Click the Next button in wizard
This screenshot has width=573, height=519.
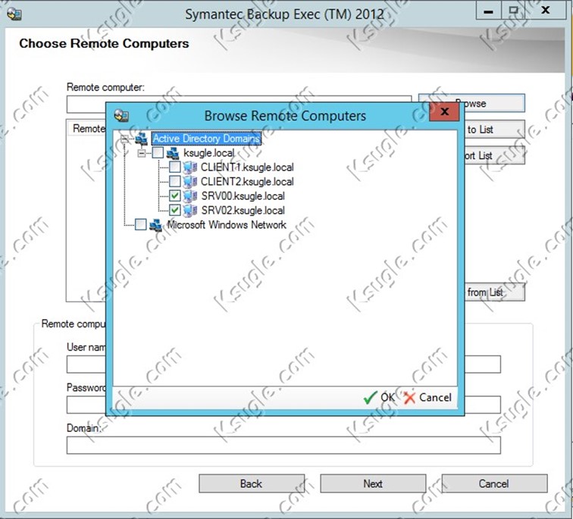(x=373, y=483)
